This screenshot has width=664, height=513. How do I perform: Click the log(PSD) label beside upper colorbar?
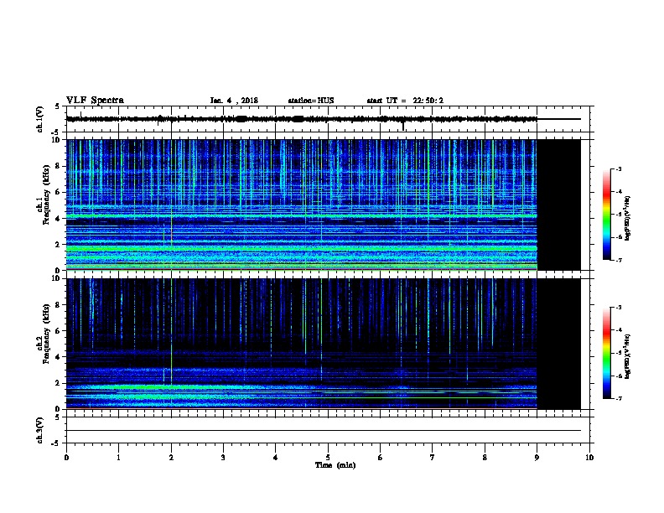click(x=627, y=218)
